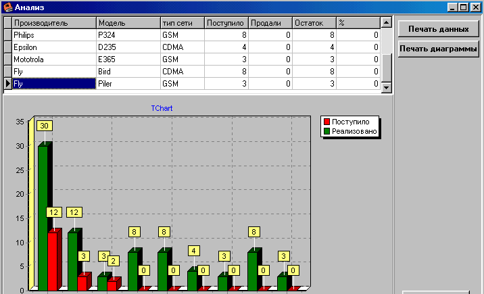Click the red Поступило legend swatch
484x294 pixels.
(x=326, y=122)
